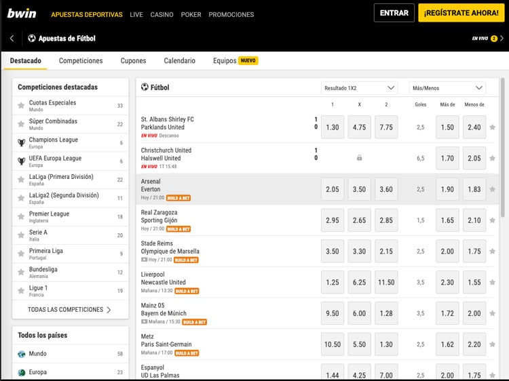Switch to Cupones tab

[133, 60]
